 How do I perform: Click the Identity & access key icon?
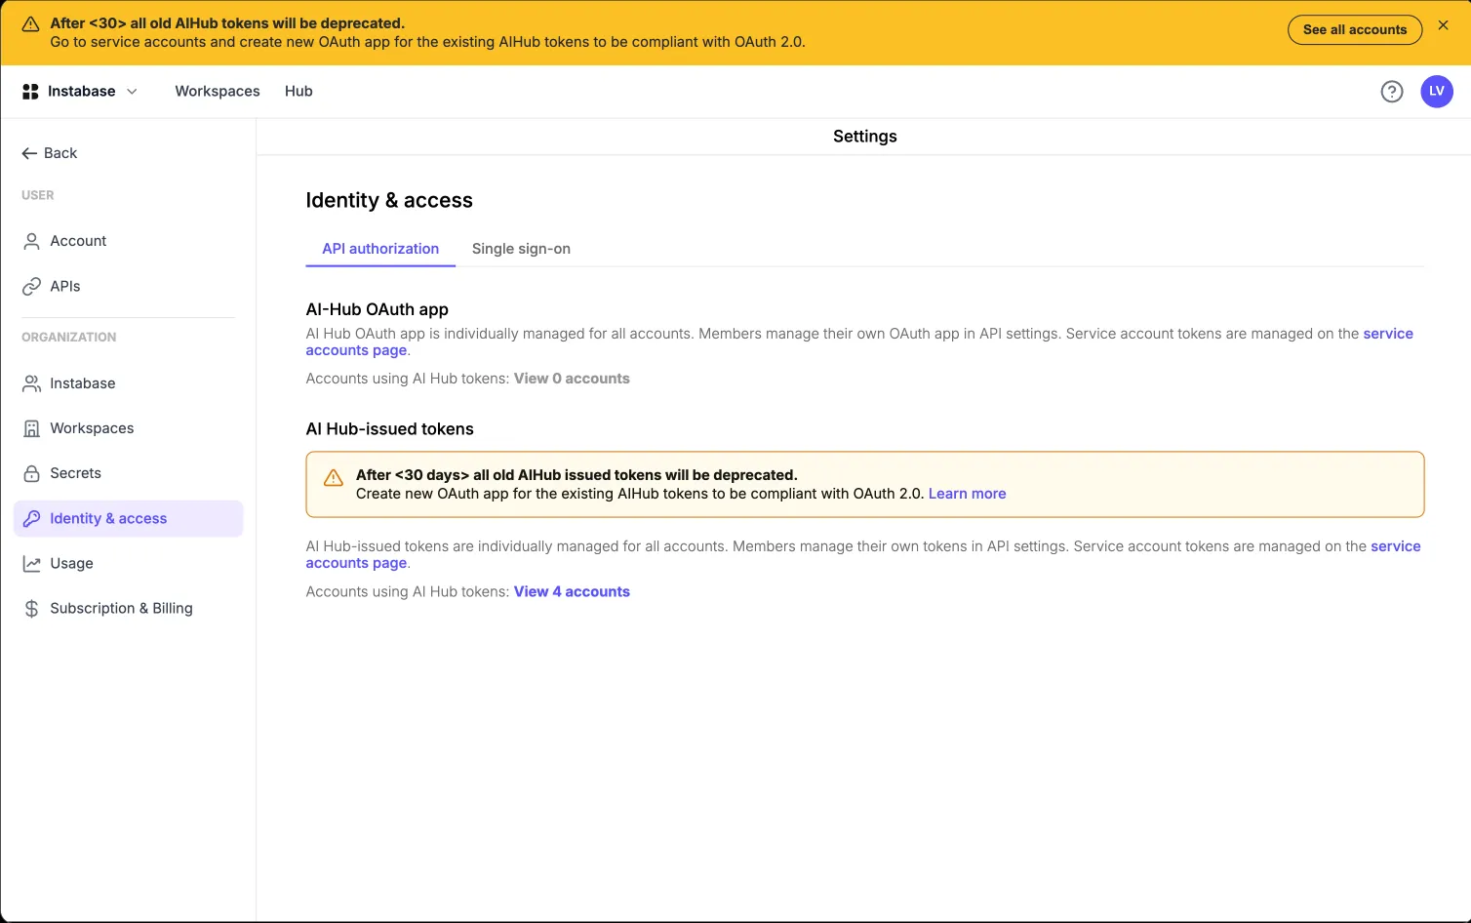pyautogui.click(x=32, y=518)
